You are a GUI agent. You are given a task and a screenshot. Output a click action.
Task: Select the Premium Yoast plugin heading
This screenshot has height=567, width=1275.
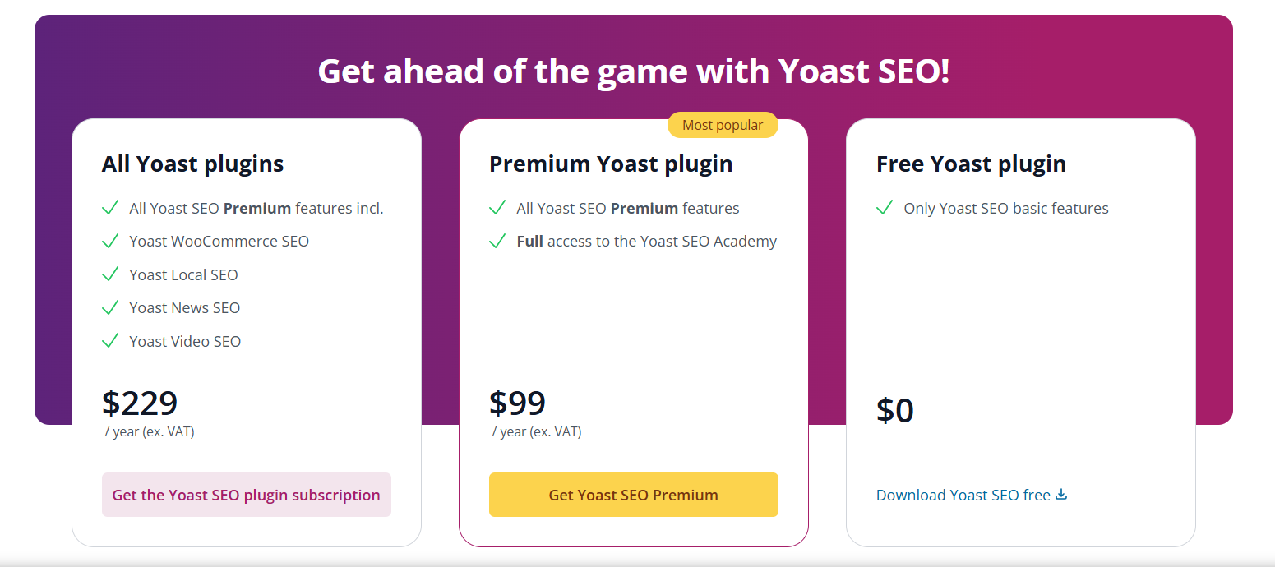point(611,164)
